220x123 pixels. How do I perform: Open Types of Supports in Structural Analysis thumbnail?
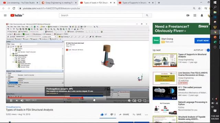pyautogui.click(x=165, y=60)
